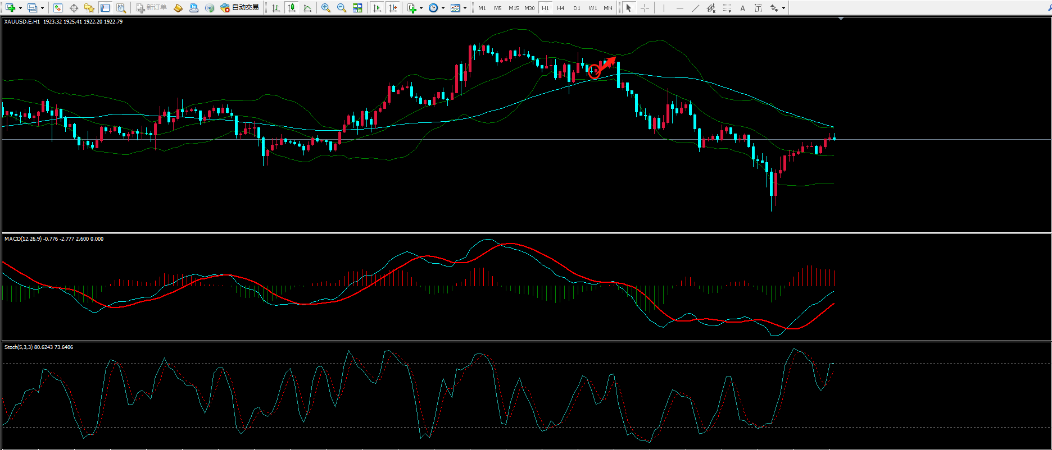Click the red circle marker on the chart

click(594, 72)
